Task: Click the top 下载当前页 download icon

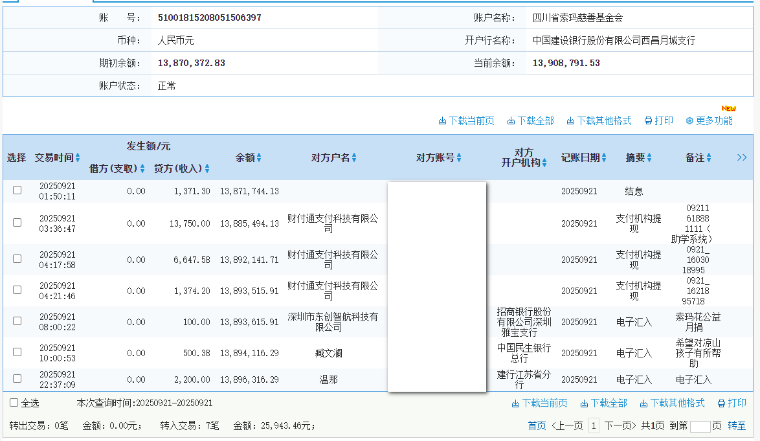Action: point(441,120)
